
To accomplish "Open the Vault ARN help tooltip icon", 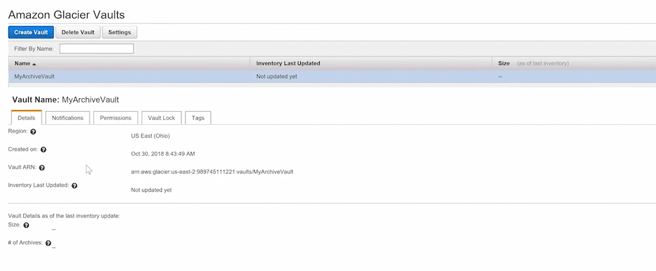I will [42, 168].
